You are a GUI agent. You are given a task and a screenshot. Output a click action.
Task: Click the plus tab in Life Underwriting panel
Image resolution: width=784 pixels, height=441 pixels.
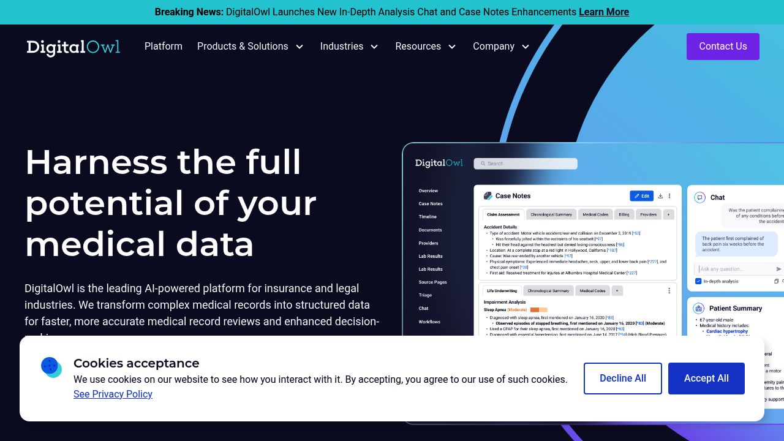(x=617, y=291)
